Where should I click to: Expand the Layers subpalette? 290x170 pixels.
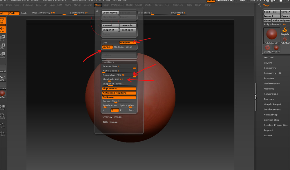pos(268,63)
